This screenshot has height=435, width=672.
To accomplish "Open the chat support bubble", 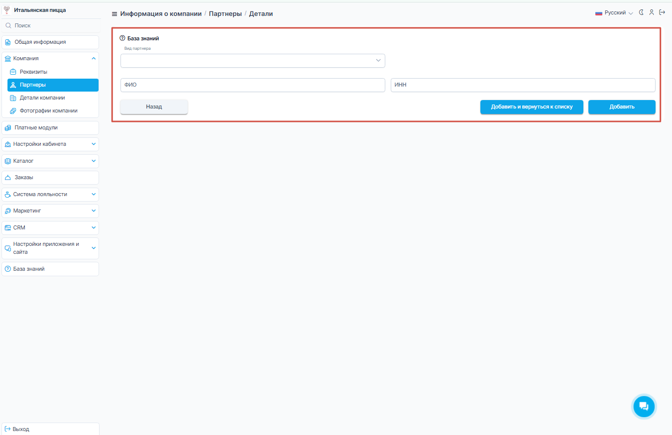I will point(644,407).
